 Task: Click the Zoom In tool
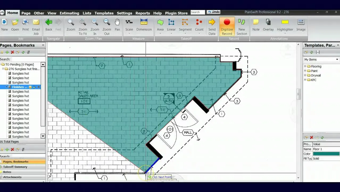(95, 27)
